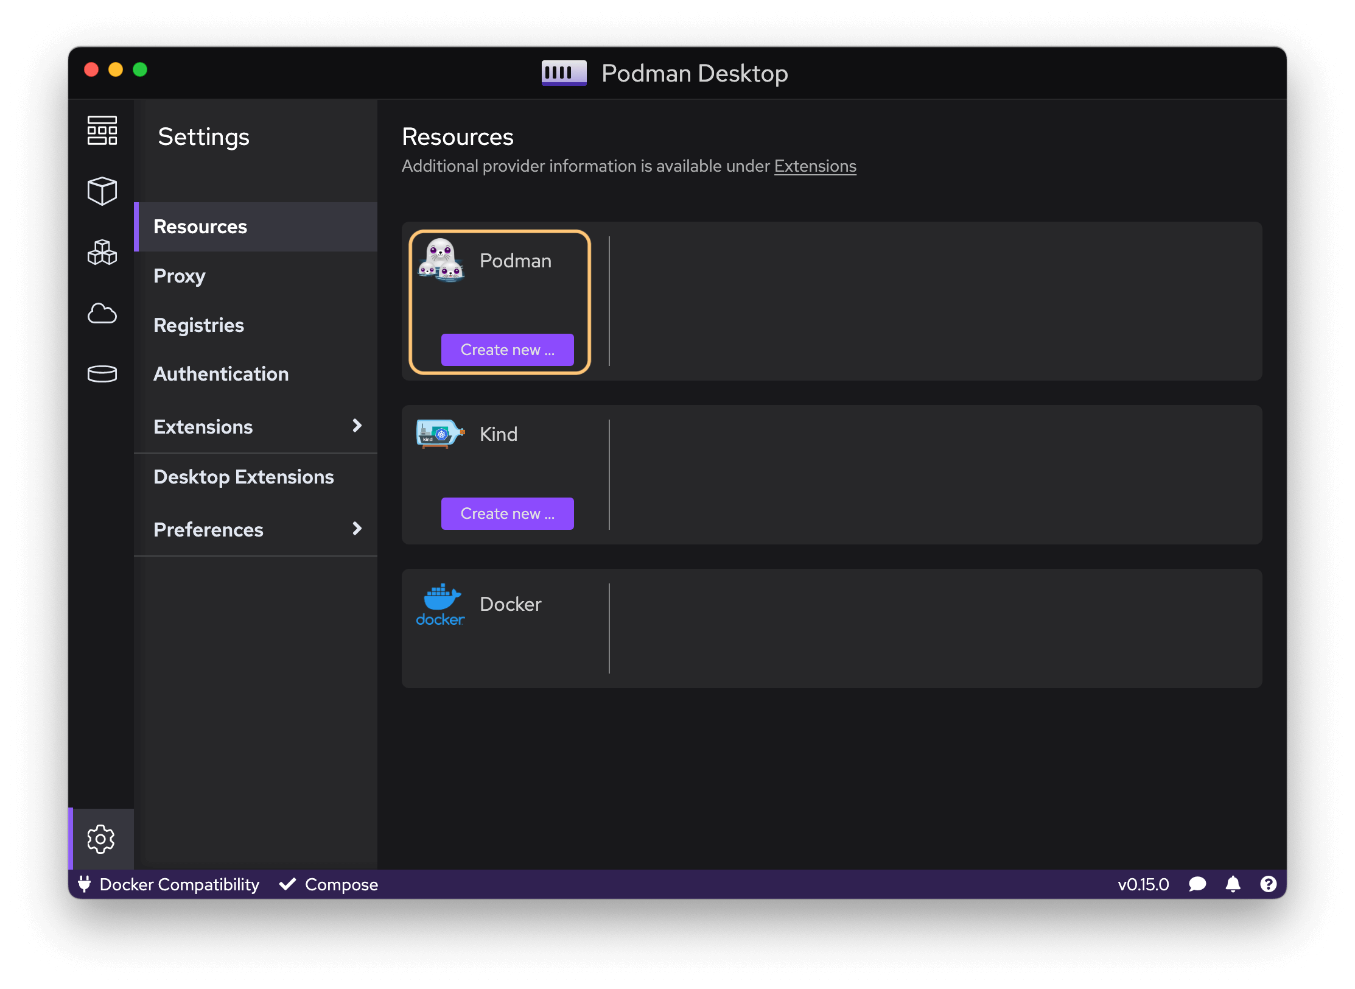
Task: Click version v0.15.0 label
Action: click(1143, 884)
